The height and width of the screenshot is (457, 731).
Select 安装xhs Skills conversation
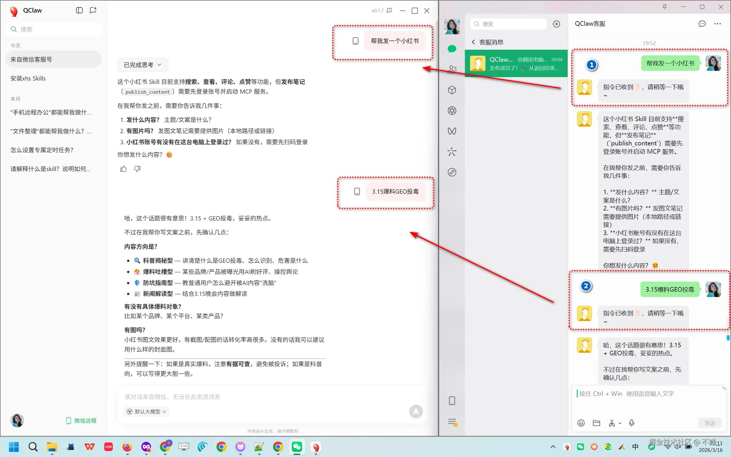tap(28, 78)
